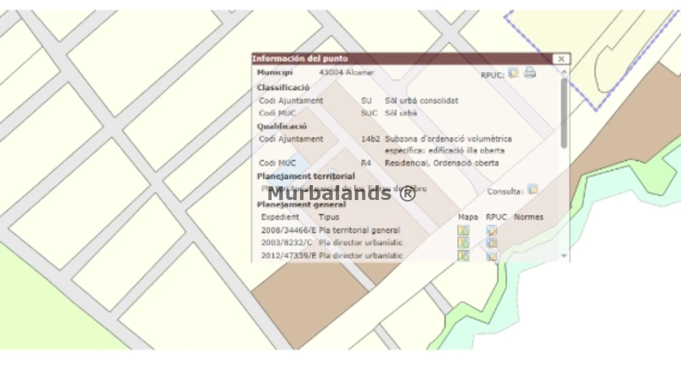Select expedient 2008/34466/E Pla territorial general
Screen dimensions: 681x383
click(330, 230)
